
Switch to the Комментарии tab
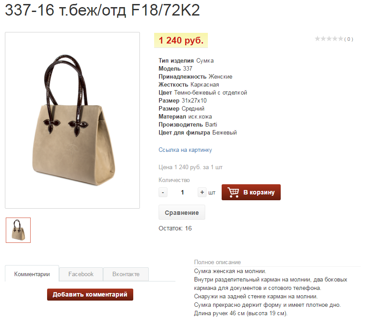tap(32, 274)
